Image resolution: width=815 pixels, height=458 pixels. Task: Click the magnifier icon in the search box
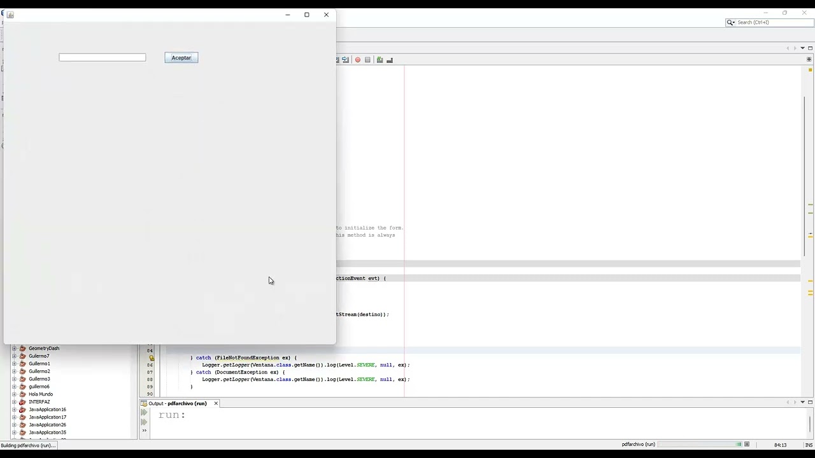(x=731, y=22)
